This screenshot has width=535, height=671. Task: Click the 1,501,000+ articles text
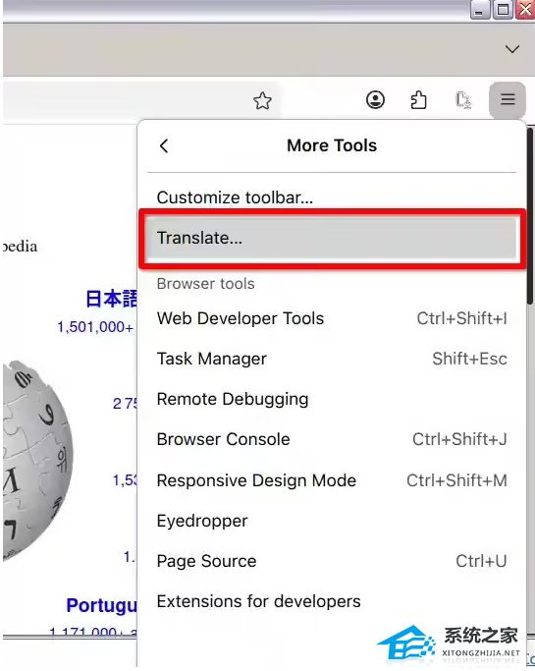tap(95, 327)
